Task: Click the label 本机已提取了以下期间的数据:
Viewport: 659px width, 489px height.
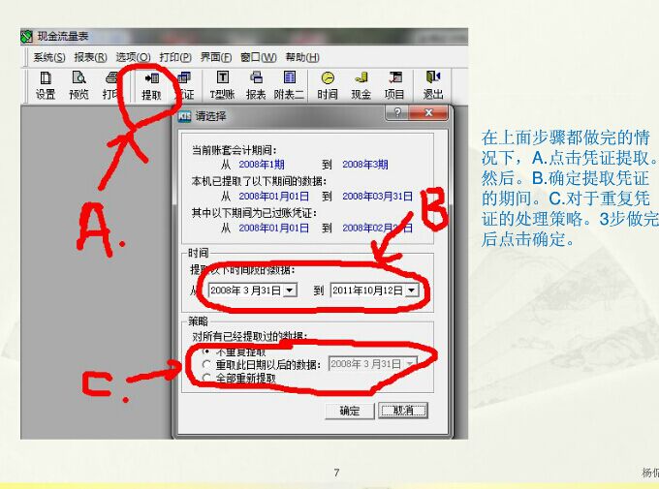Action: coord(260,181)
